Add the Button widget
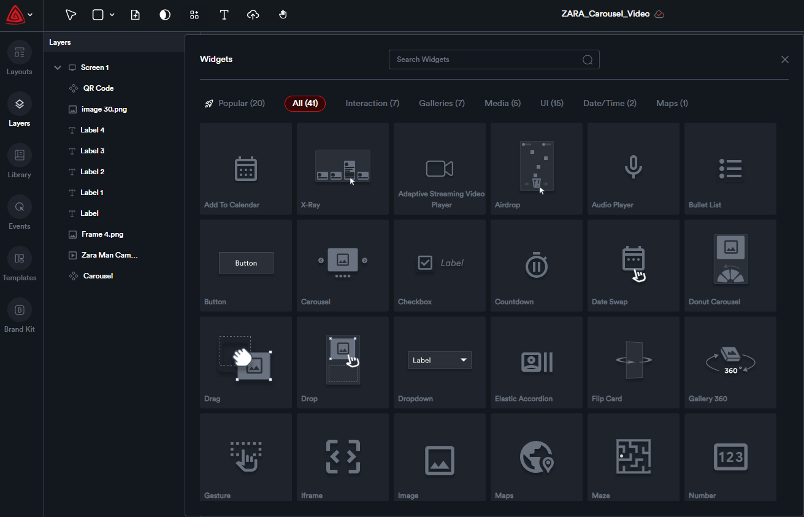The height and width of the screenshot is (517, 804). 245,266
